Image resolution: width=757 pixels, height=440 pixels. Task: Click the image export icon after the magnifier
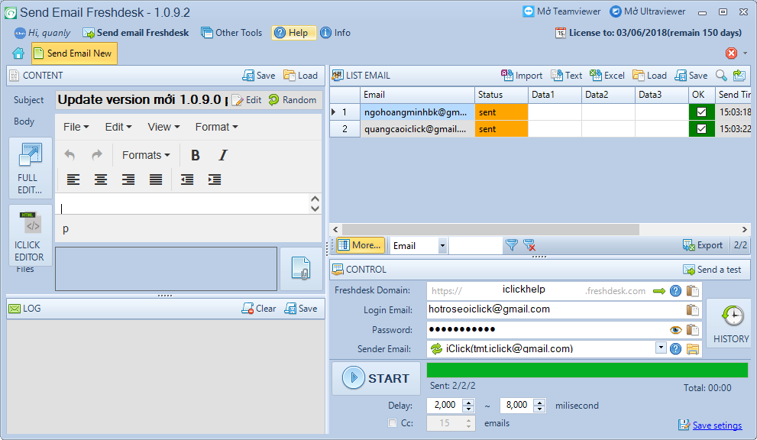click(739, 76)
